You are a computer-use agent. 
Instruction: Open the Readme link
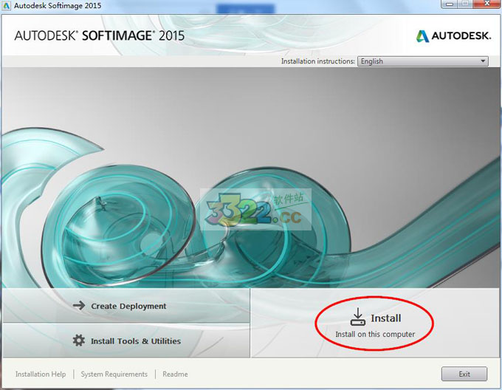[x=175, y=374]
